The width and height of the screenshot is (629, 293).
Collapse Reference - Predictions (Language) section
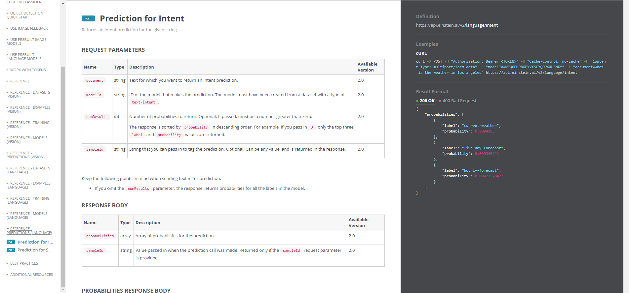click(29, 231)
